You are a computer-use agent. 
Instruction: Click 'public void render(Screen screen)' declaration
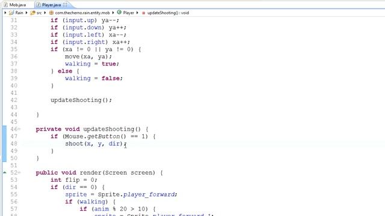96,173
